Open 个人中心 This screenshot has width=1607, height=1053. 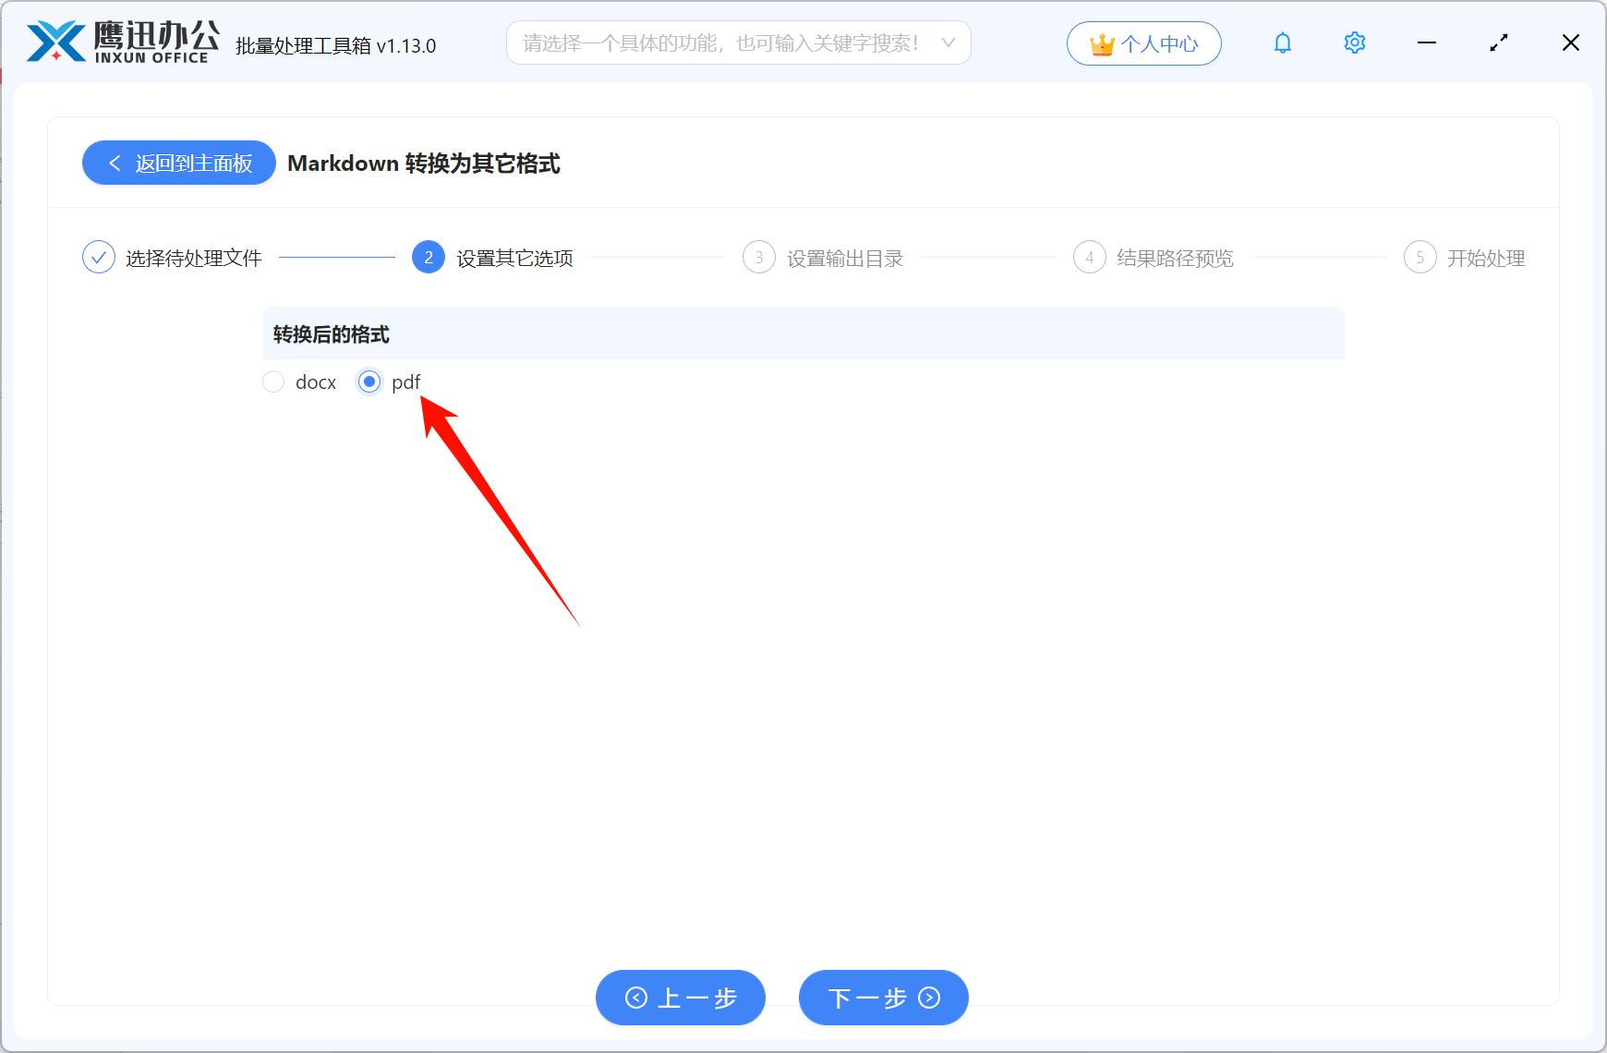tap(1144, 42)
